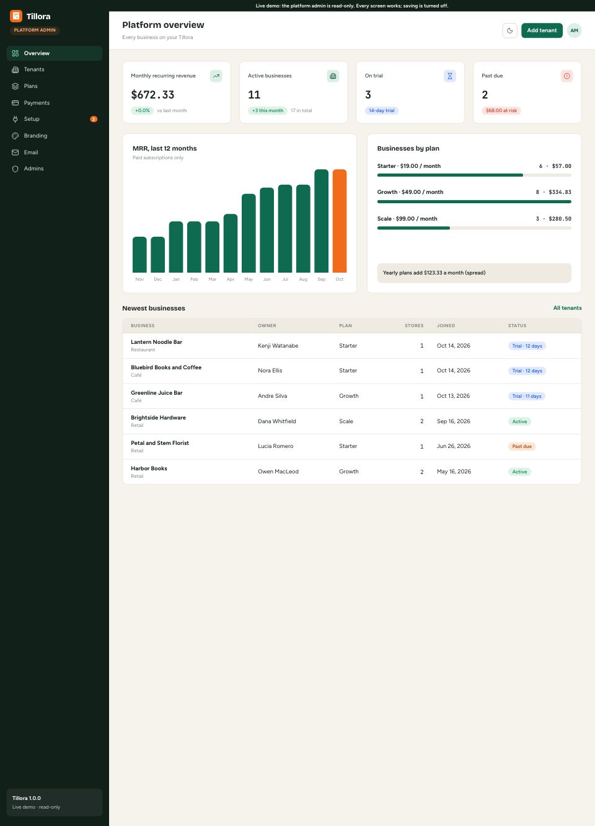
Task: Click the Add tenant button
Action: click(x=542, y=30)
